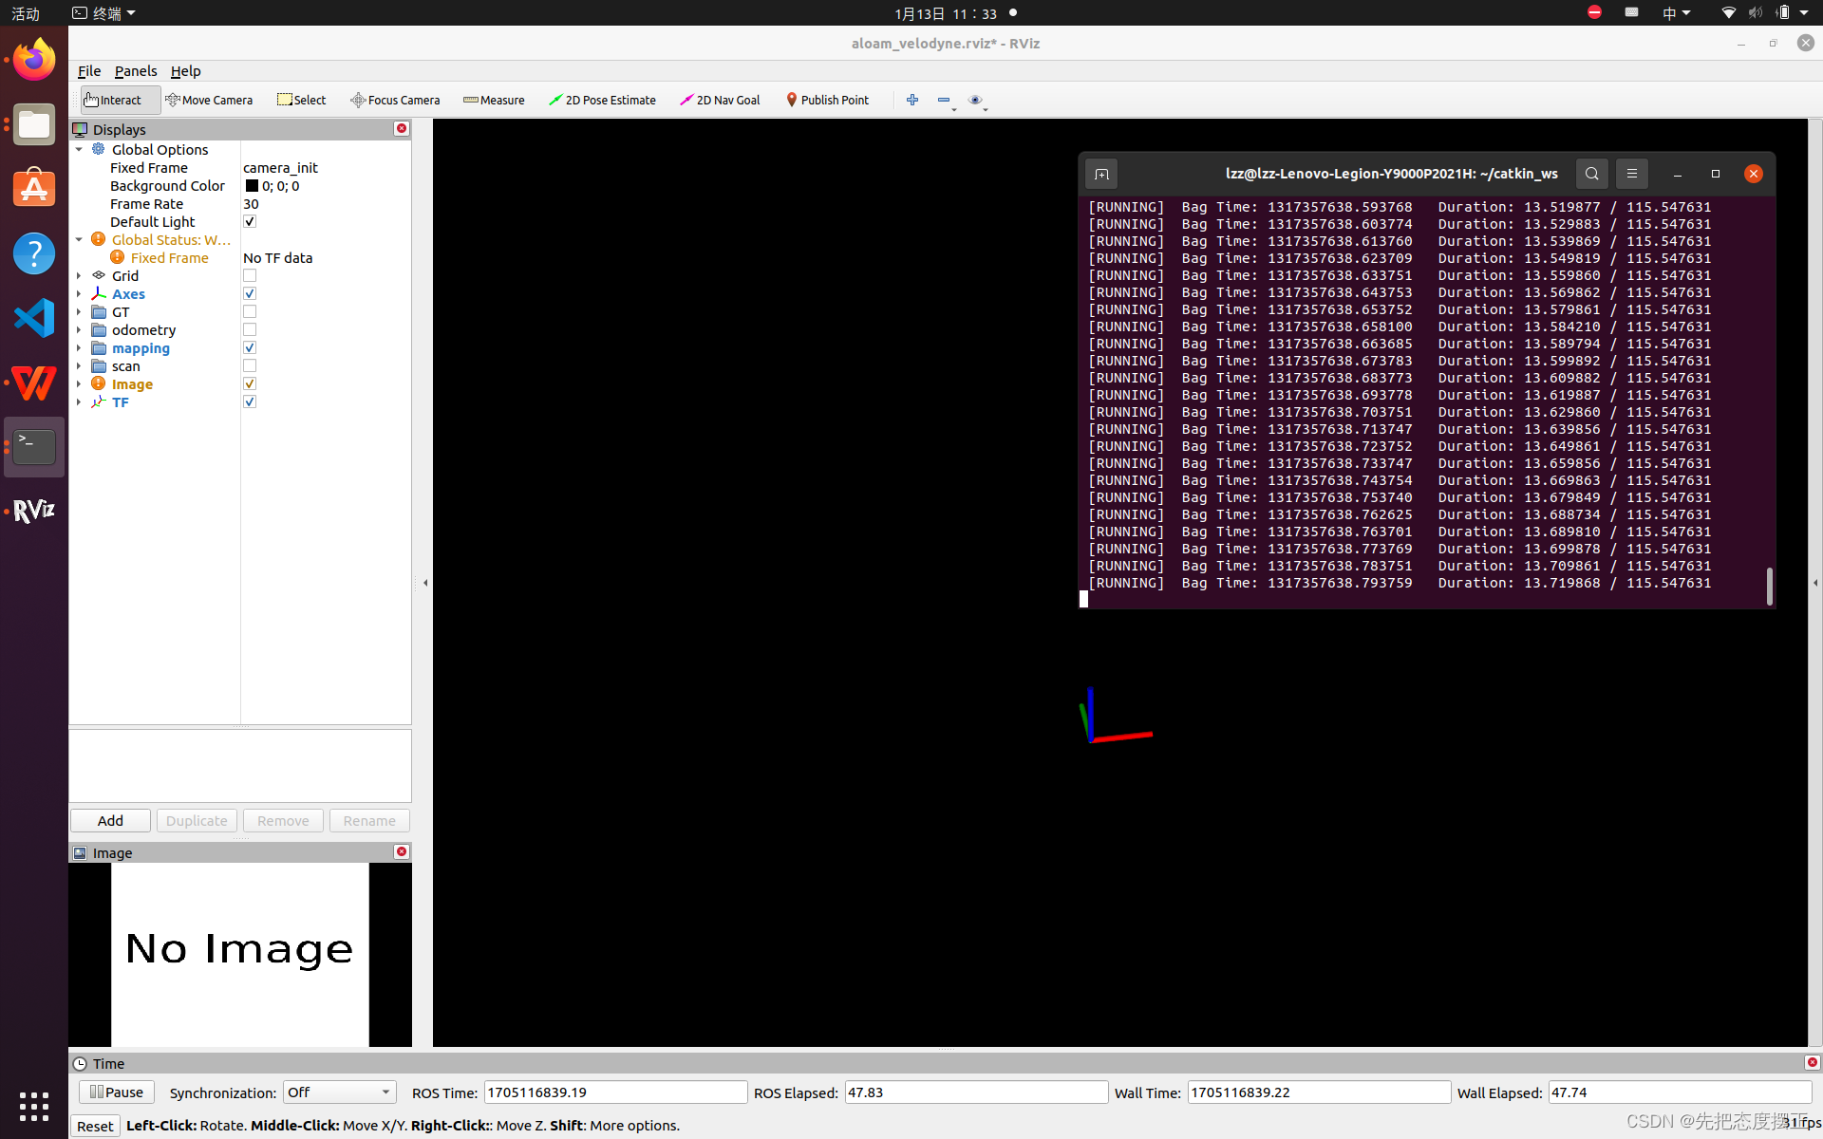Open the Panels menu
The width and height of the screenshot is (1823, 1139).
136,71
